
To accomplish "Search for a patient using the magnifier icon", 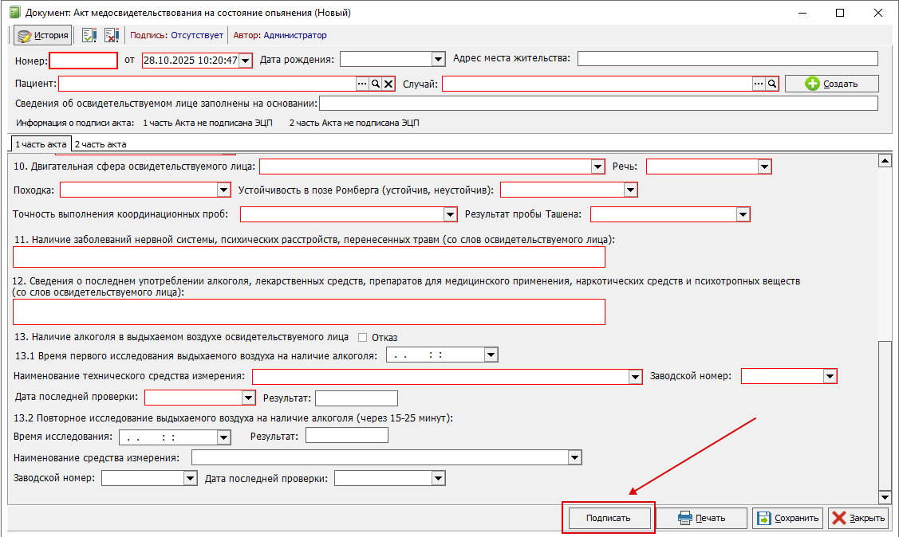I will click(375, 84).
